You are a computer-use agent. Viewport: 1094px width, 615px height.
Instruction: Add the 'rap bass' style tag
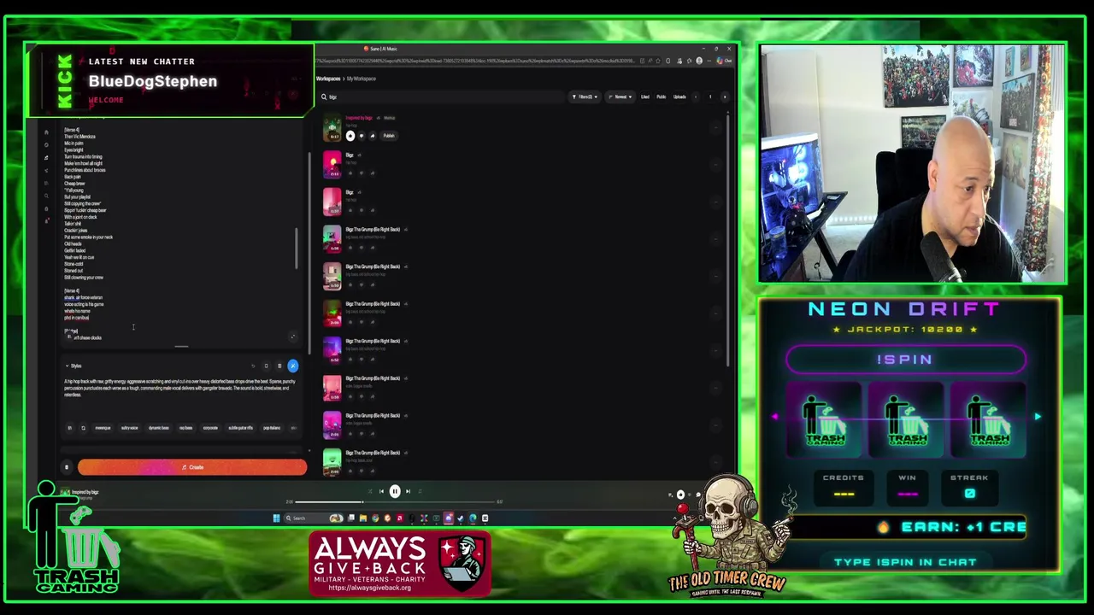[185, 428]
